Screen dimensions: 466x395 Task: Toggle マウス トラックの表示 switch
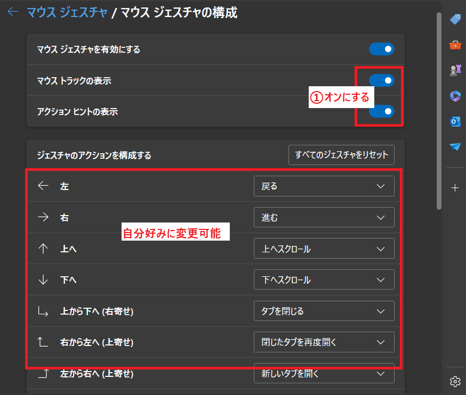point(381,80)
